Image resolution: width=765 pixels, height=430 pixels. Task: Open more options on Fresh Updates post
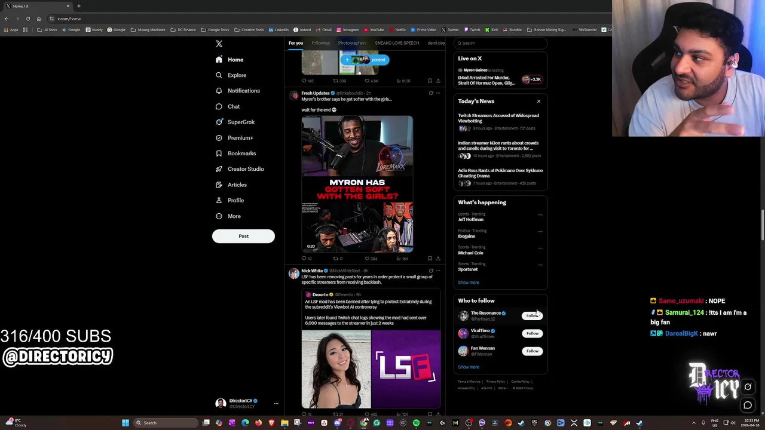click(438, 93)
